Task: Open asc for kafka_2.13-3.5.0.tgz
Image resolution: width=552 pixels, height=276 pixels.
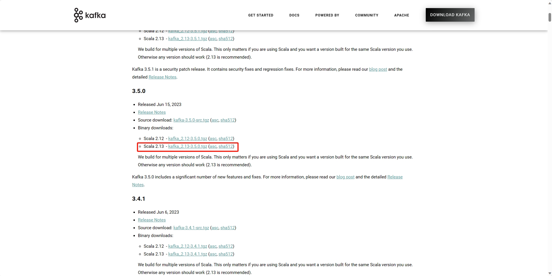Action: tap(213, 146)
